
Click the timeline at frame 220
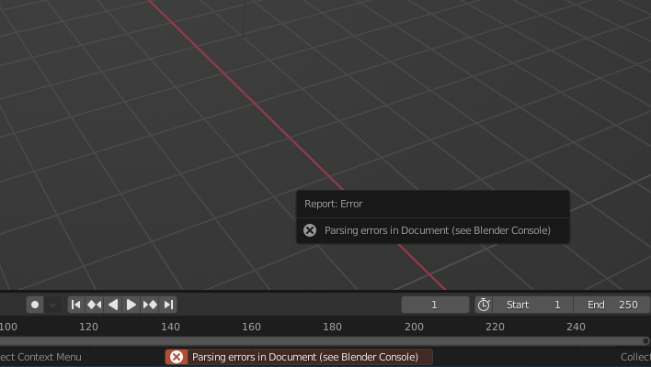pos(495,327)
